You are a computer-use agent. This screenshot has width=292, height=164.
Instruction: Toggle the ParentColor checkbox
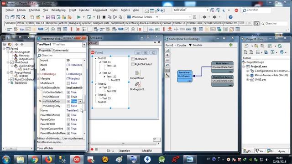tap(68, 119)
